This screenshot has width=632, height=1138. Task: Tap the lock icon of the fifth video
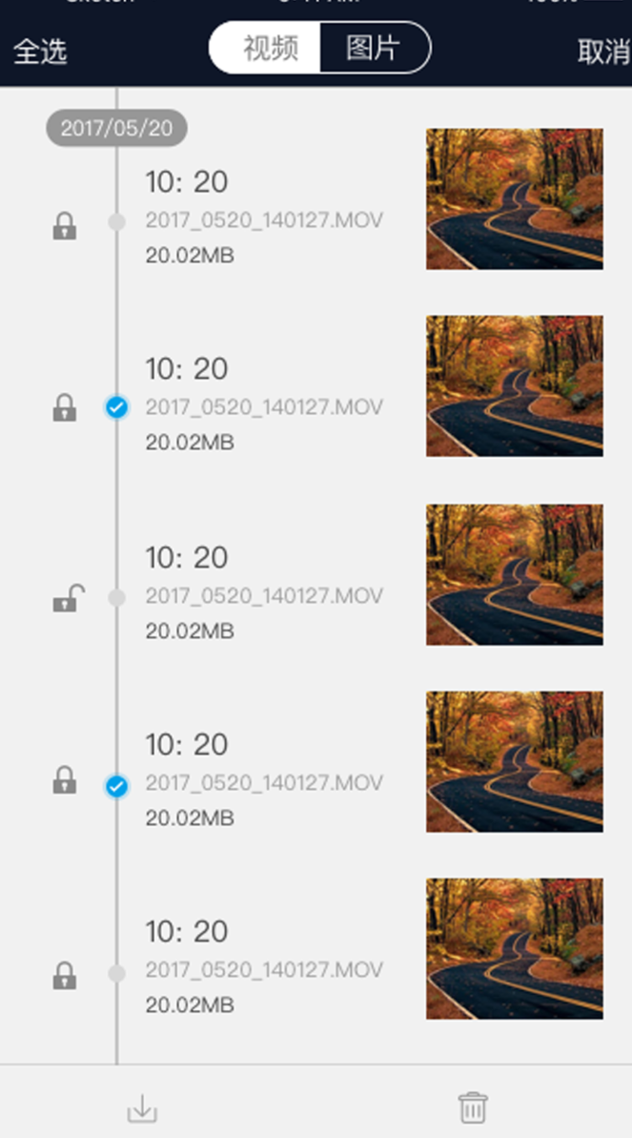(64, 975)
